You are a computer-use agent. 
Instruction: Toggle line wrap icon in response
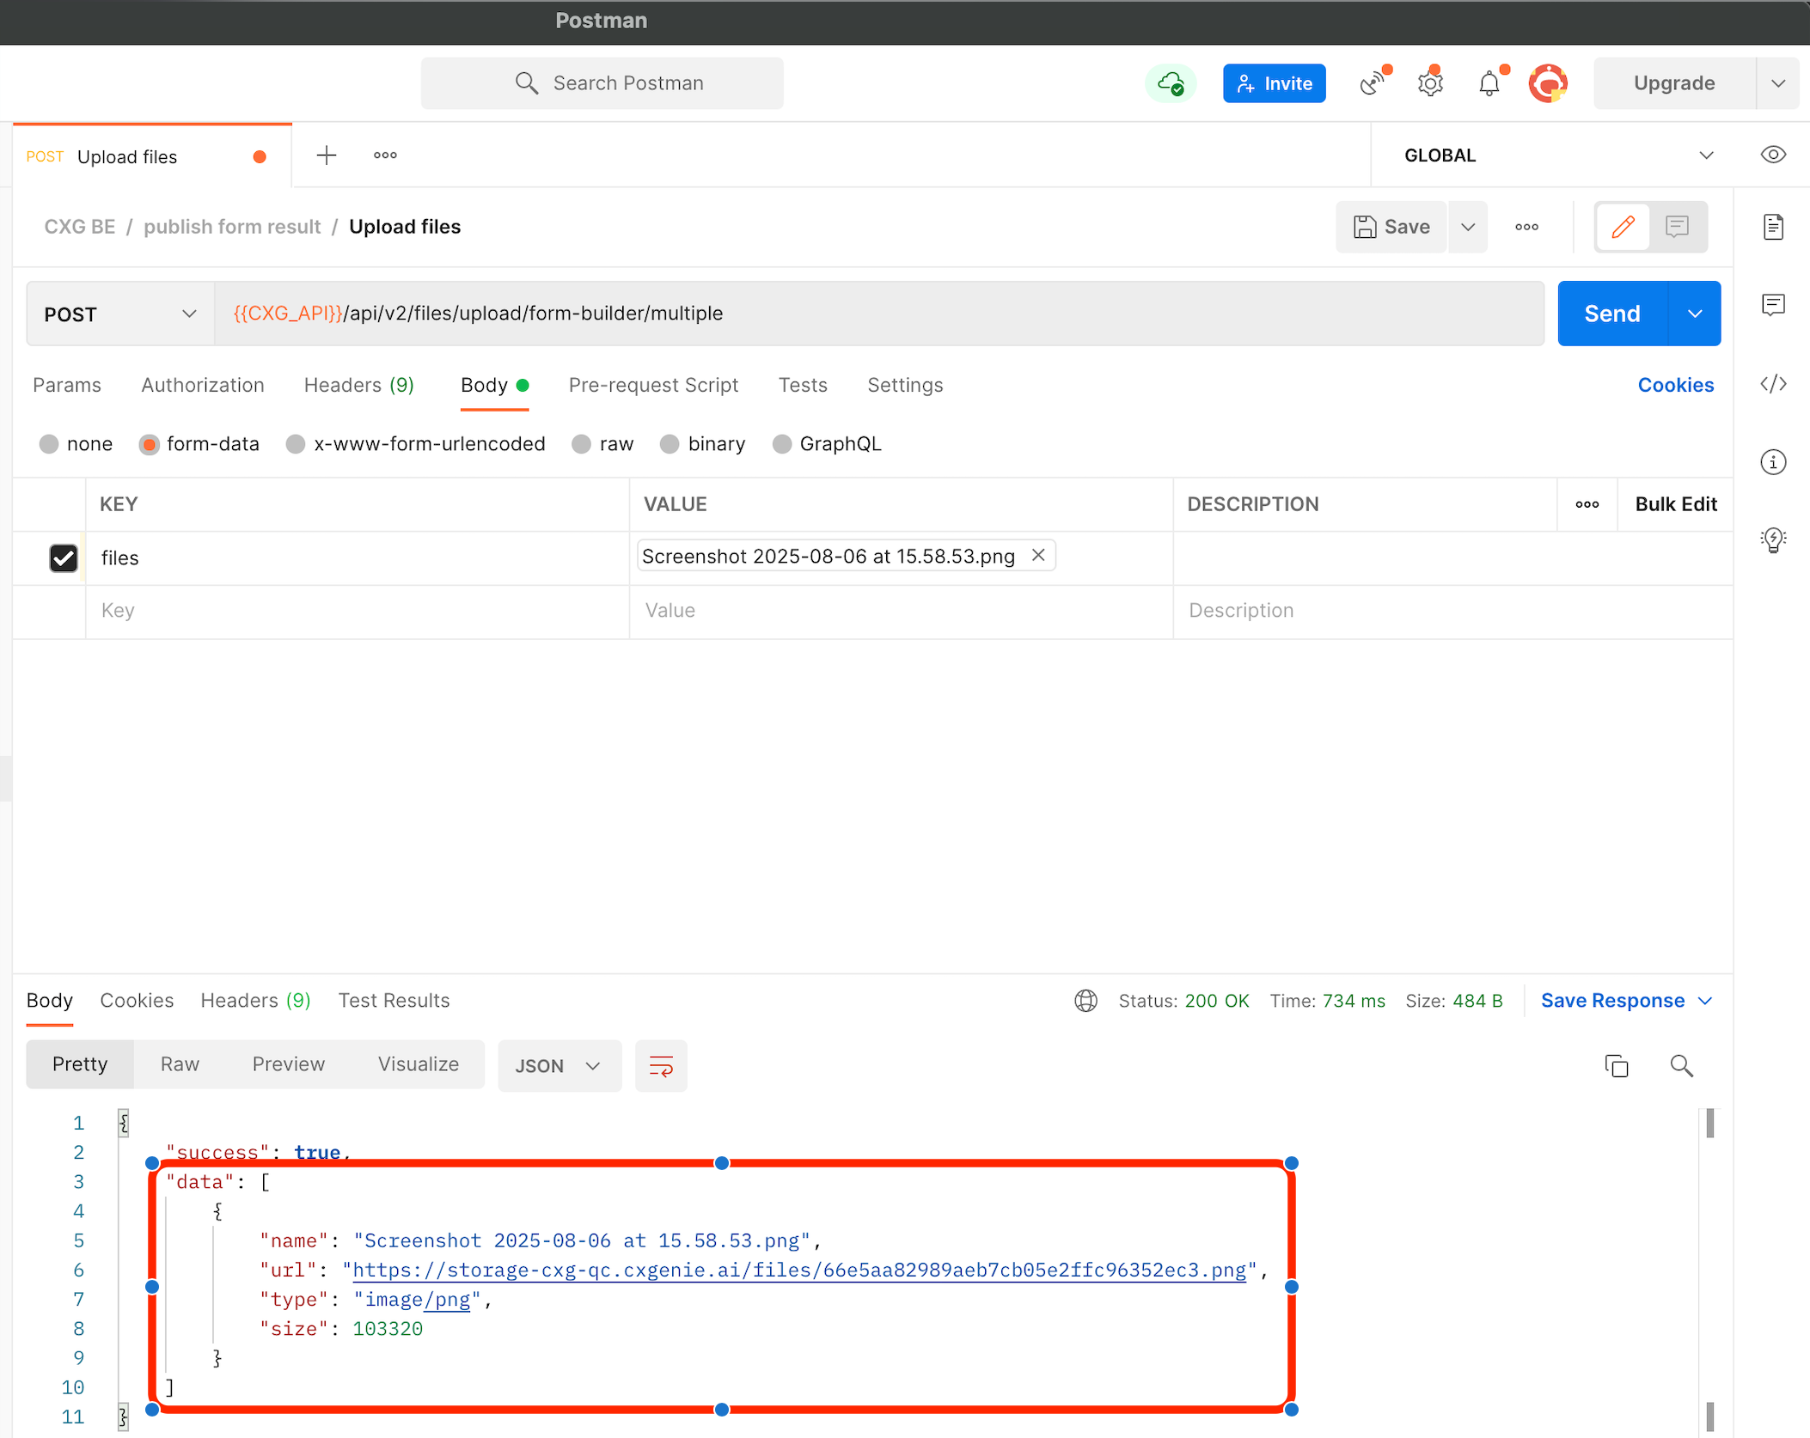(x=661, y=1066)
